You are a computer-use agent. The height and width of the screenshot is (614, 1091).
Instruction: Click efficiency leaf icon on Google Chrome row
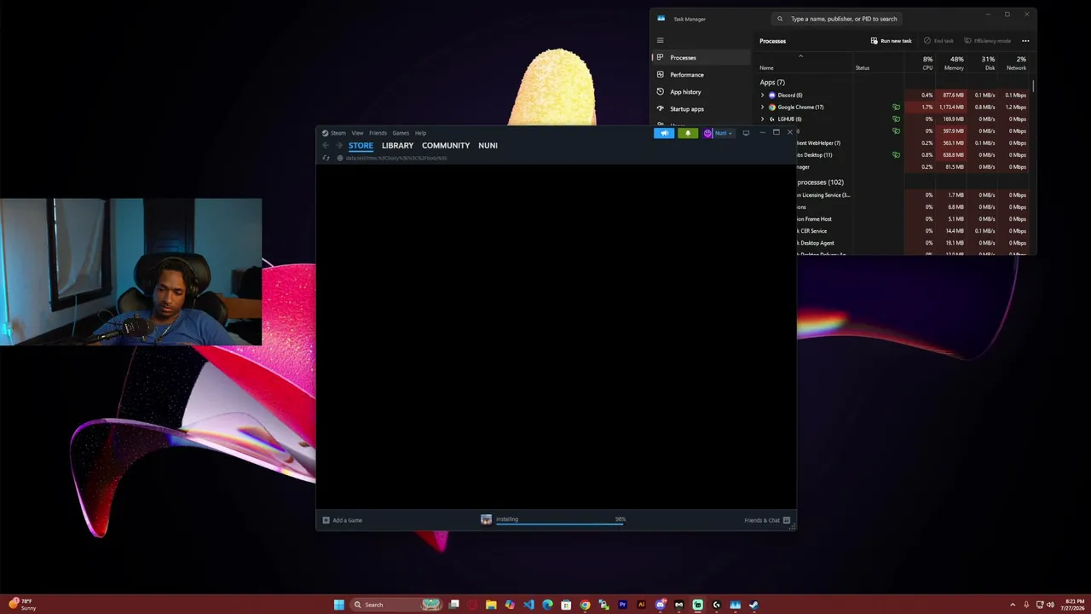(x=896, y=107)
